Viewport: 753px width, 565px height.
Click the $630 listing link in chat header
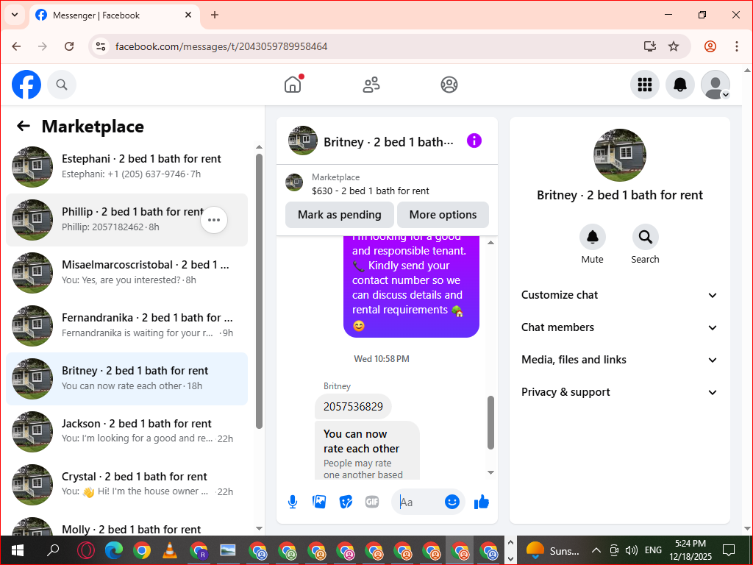(371, 191)
